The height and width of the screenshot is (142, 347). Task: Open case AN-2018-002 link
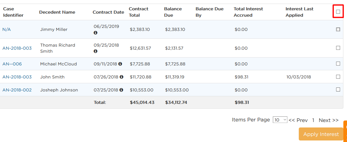17,90
